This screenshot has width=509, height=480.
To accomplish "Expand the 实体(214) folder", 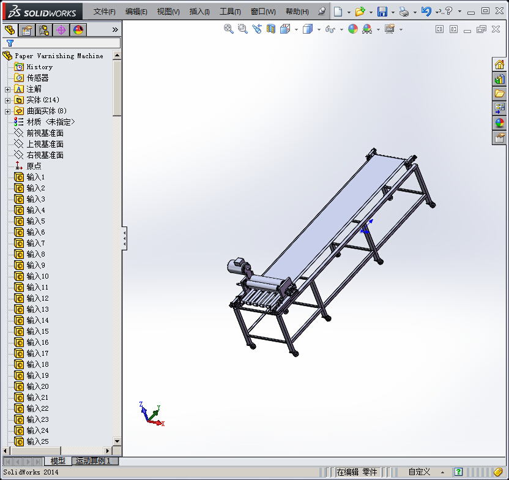I will pyautogui.click(x=7, y=100).
